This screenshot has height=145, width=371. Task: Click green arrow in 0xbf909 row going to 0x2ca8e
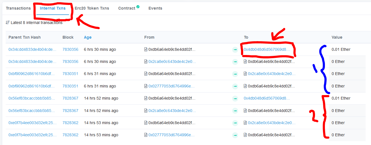[x=235, y=74]
